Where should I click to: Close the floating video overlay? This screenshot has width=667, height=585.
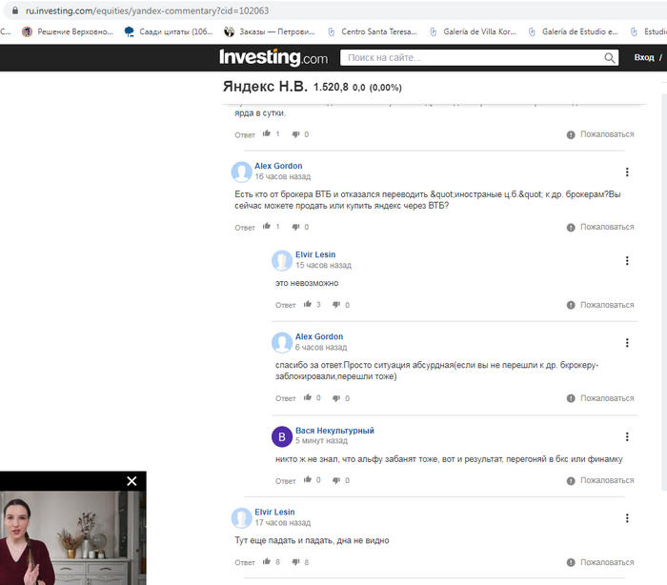131,481
